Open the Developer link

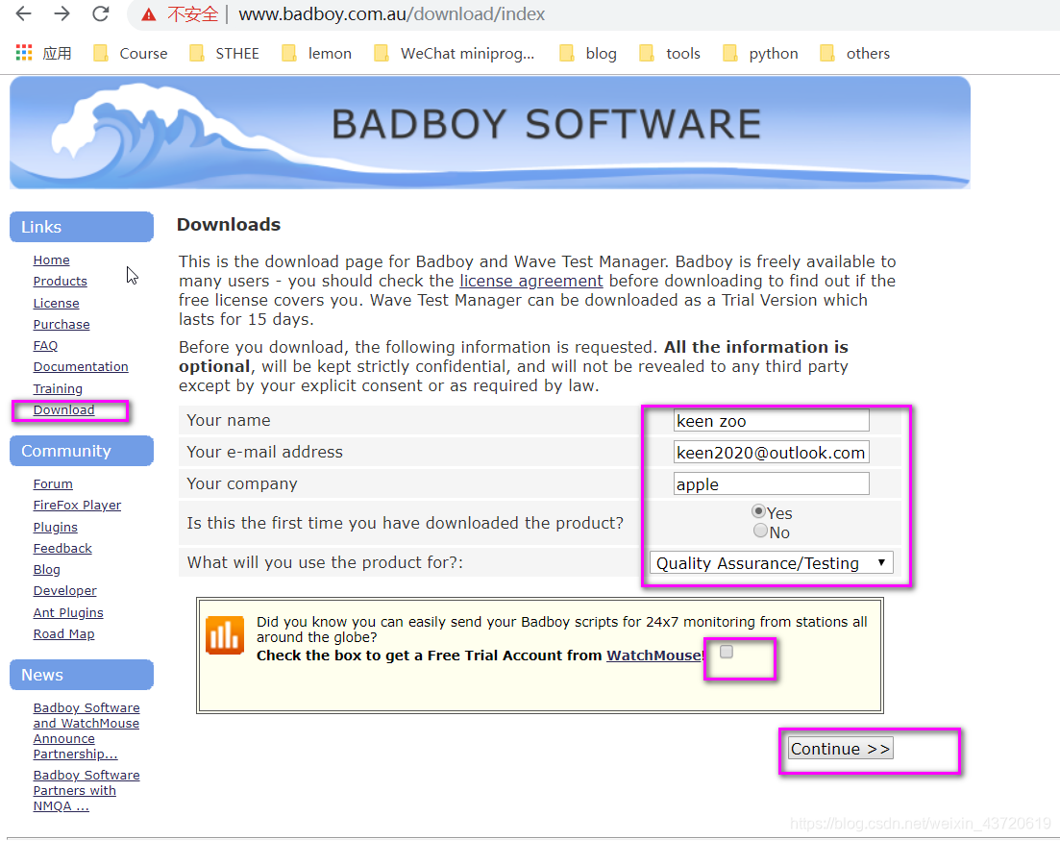65,591
